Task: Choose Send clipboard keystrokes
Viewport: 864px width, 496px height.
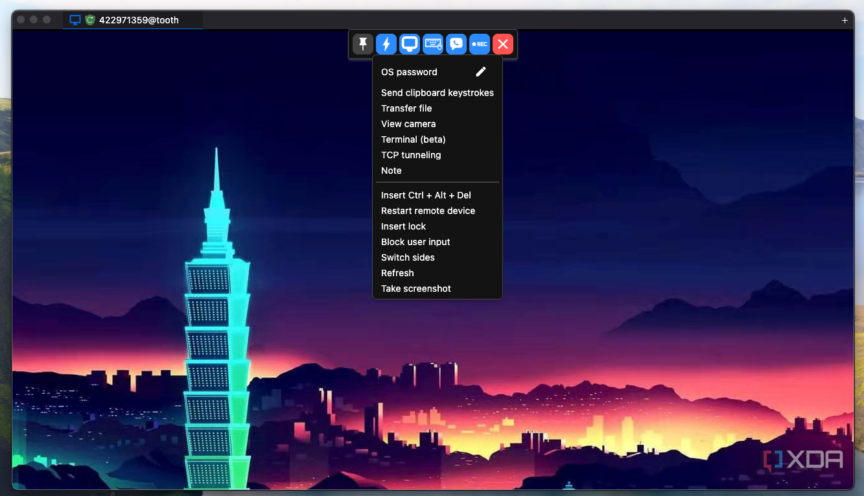Action: coord(438,93)
